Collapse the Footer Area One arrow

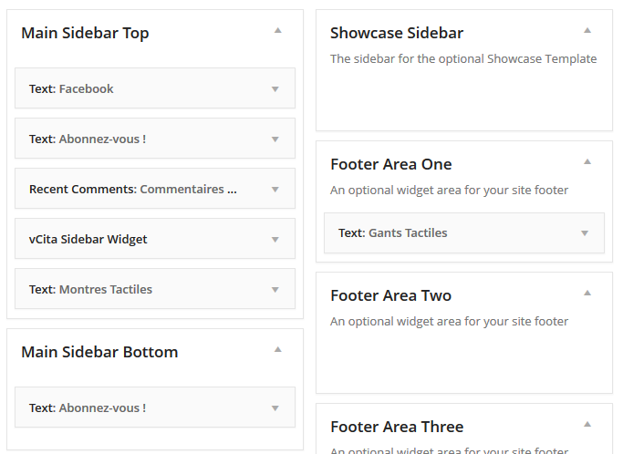[587, 161]
